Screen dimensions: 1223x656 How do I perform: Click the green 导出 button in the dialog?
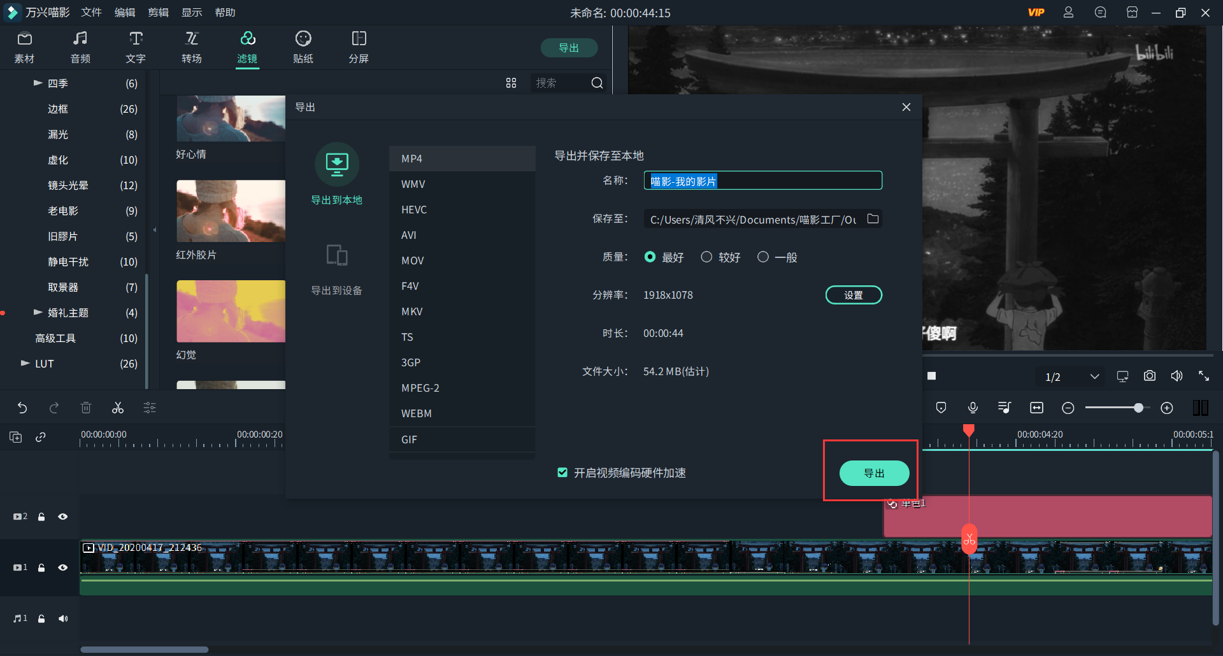[873, 473]
